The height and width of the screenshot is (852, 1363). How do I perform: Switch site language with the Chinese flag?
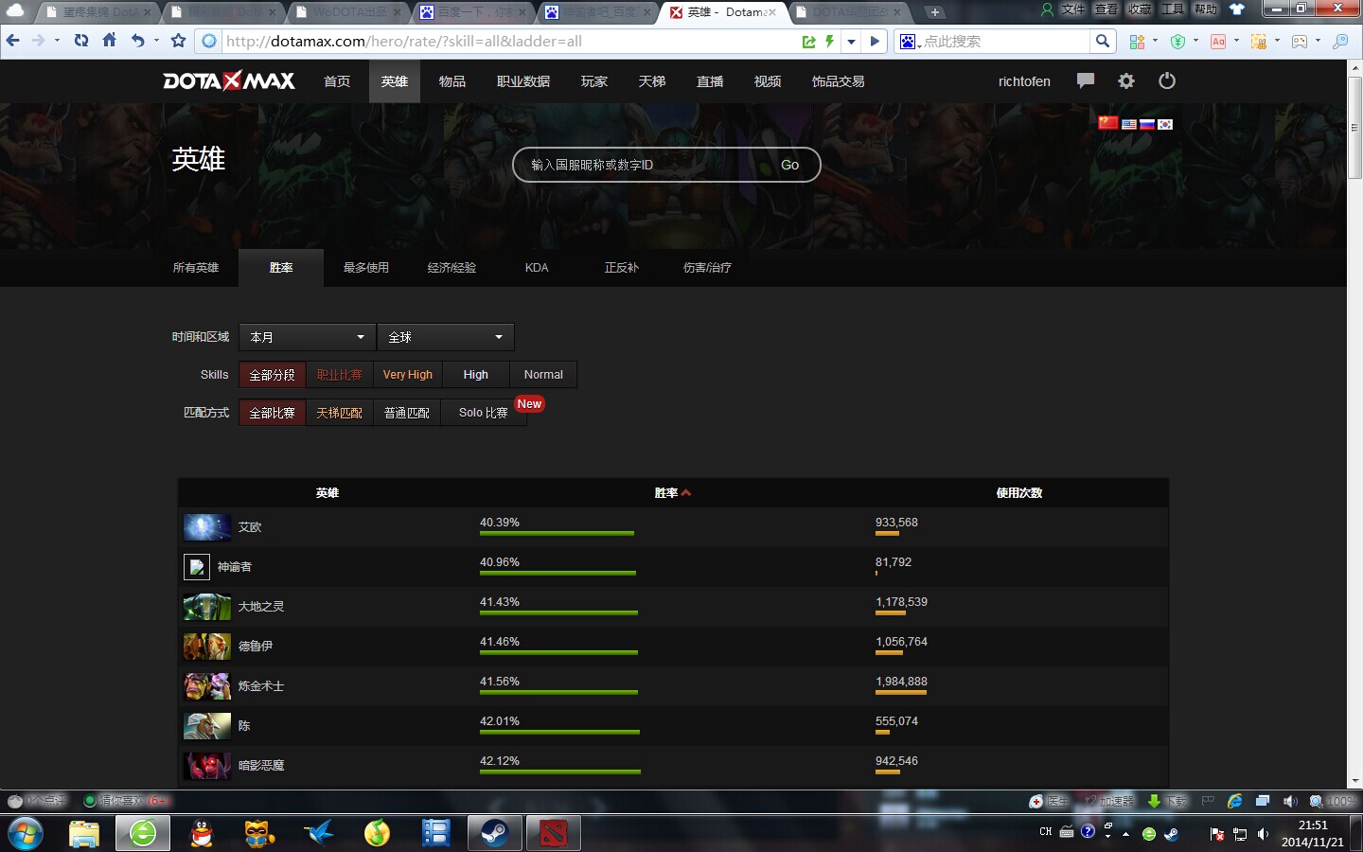(1108, 123)
